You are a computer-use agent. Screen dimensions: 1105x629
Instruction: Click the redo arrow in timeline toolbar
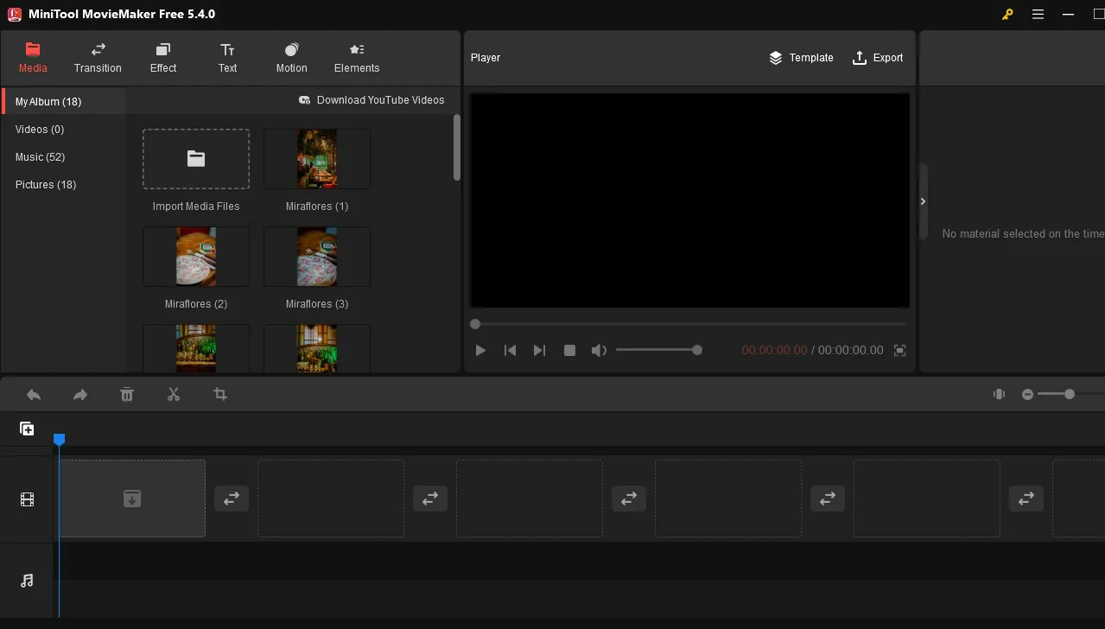(80, 395)
